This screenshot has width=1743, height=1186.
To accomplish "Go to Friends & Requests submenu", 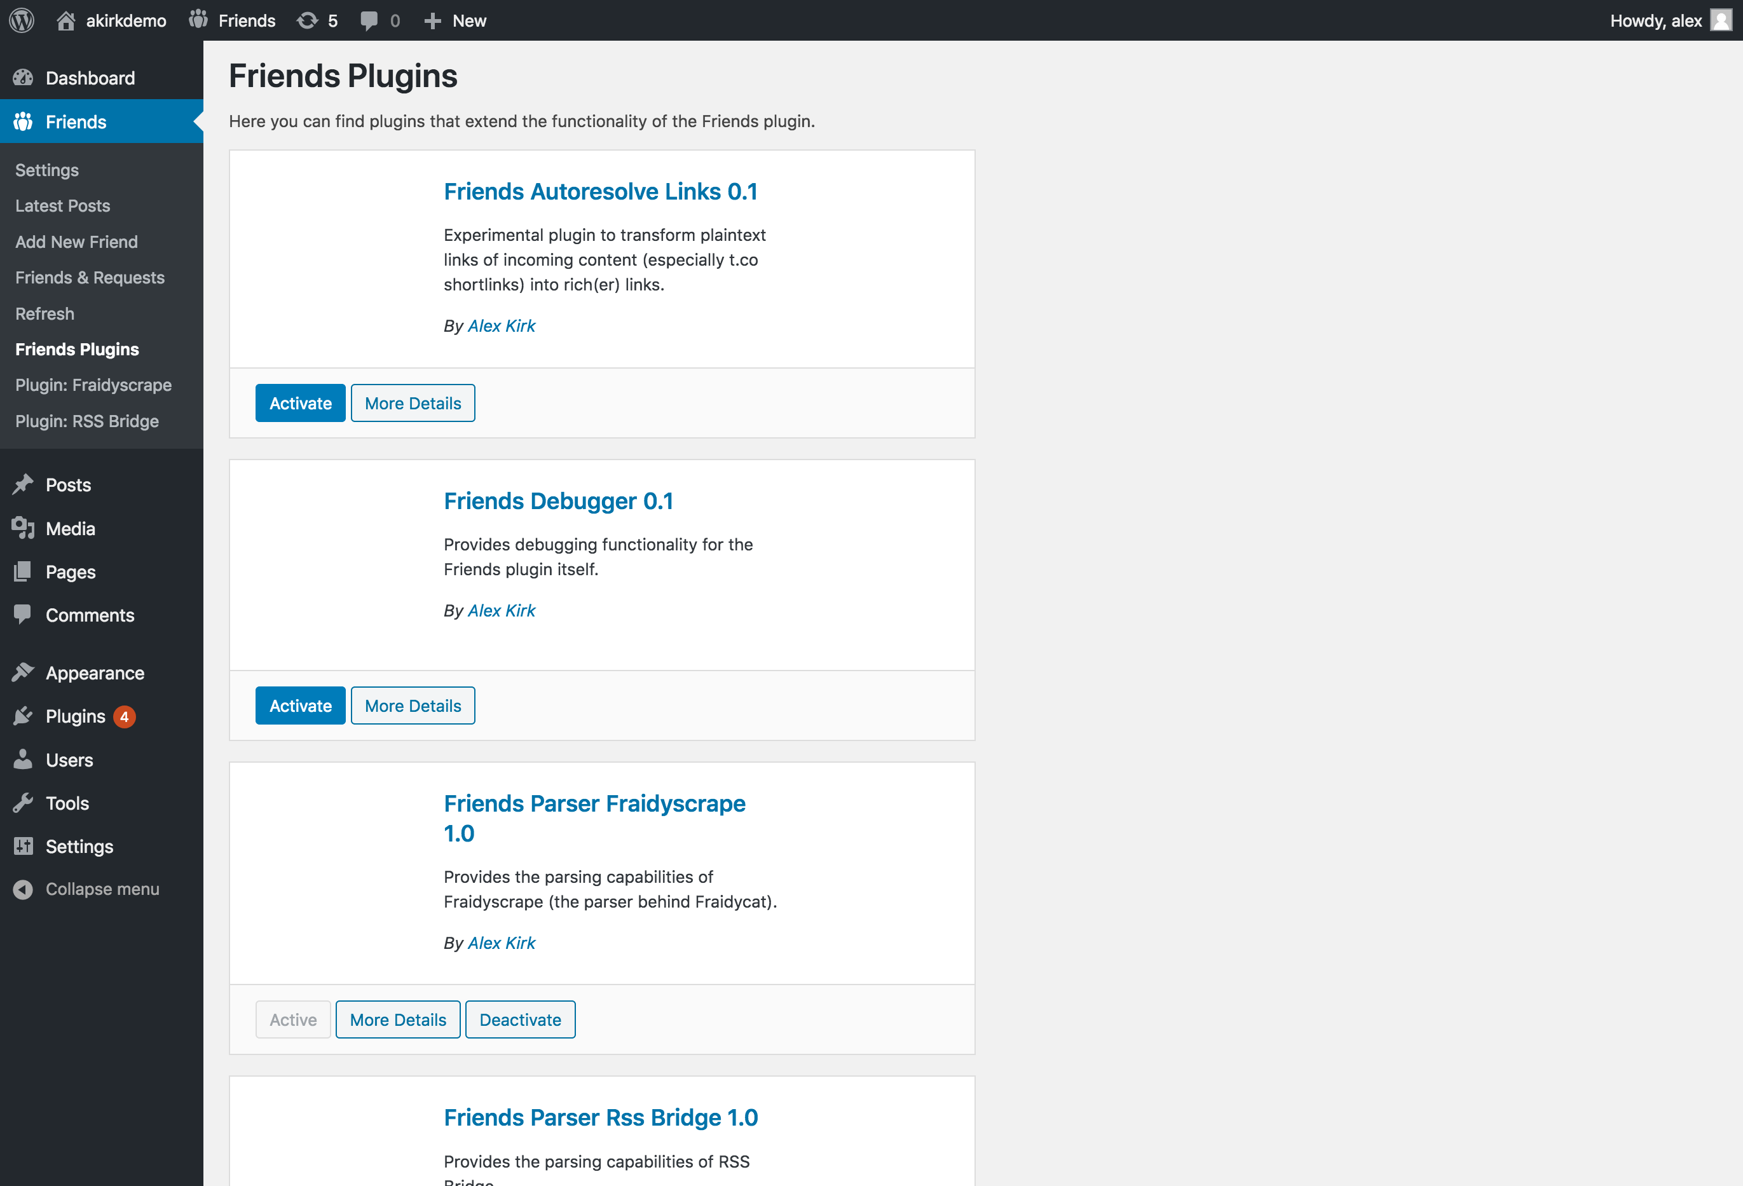I will 90,277.
